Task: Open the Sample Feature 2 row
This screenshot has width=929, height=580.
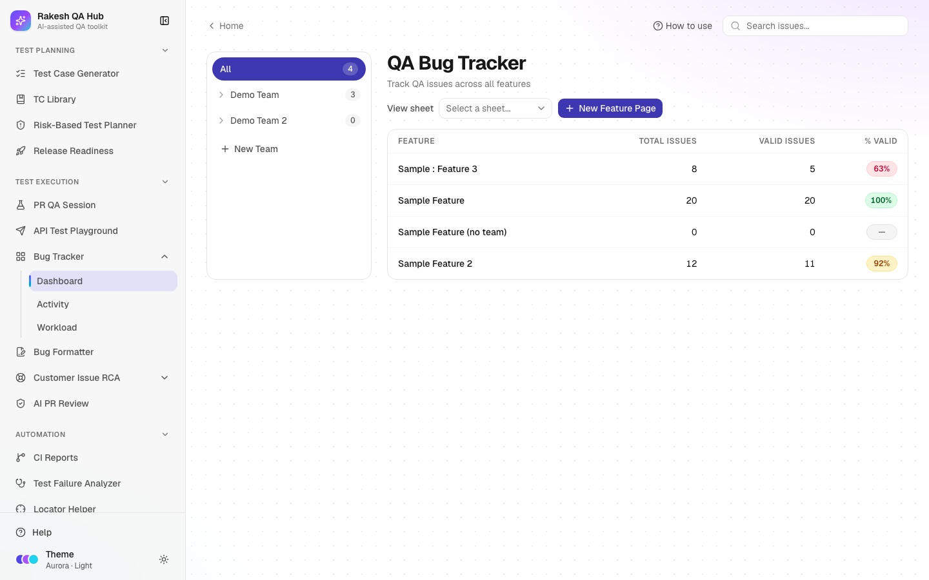Action: [648, 264]
